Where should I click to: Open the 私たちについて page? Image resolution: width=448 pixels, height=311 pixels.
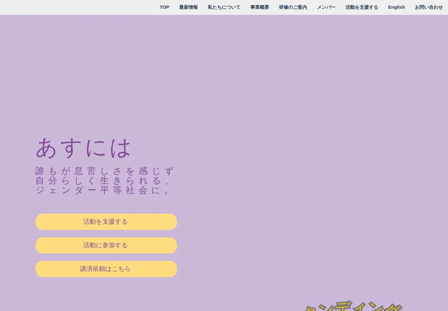pyautogui.click(x=224, y=7)
